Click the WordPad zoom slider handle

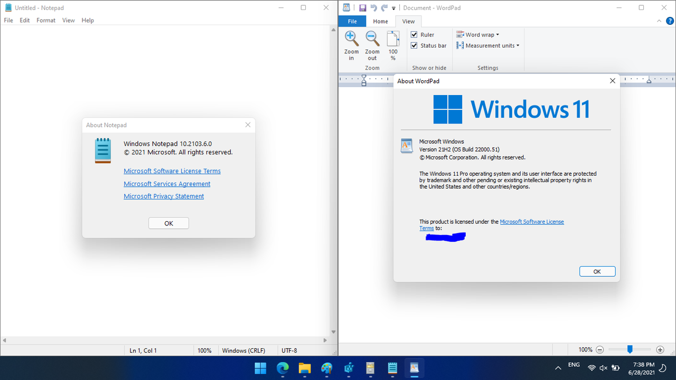[x=630, y=349]
